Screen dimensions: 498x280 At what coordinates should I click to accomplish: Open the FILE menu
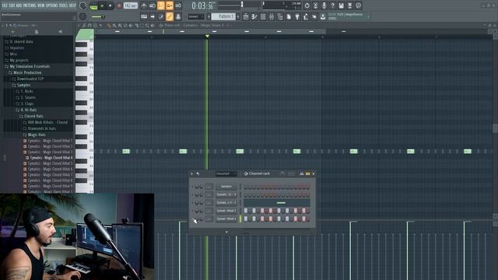[5, 5]
